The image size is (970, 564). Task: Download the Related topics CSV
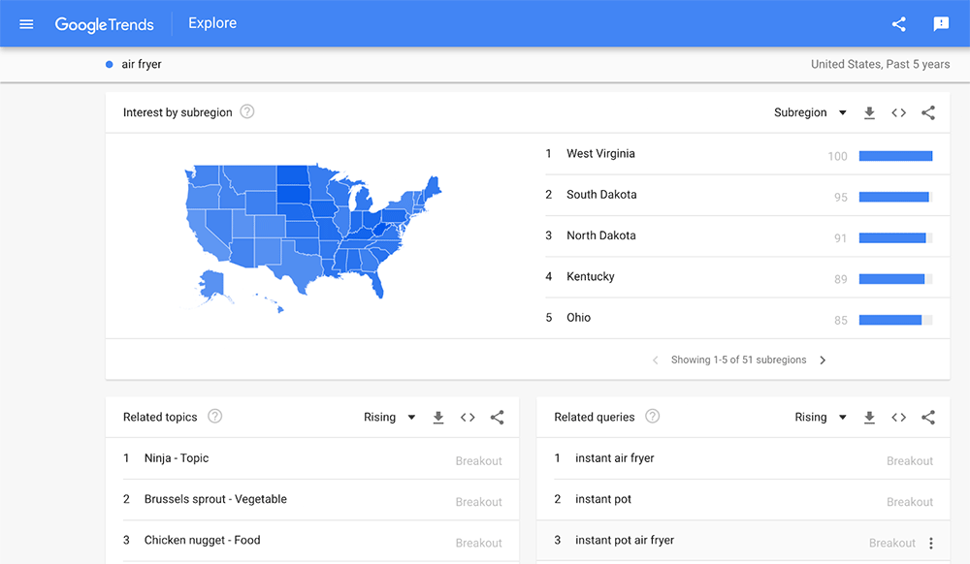pos(438,418)
